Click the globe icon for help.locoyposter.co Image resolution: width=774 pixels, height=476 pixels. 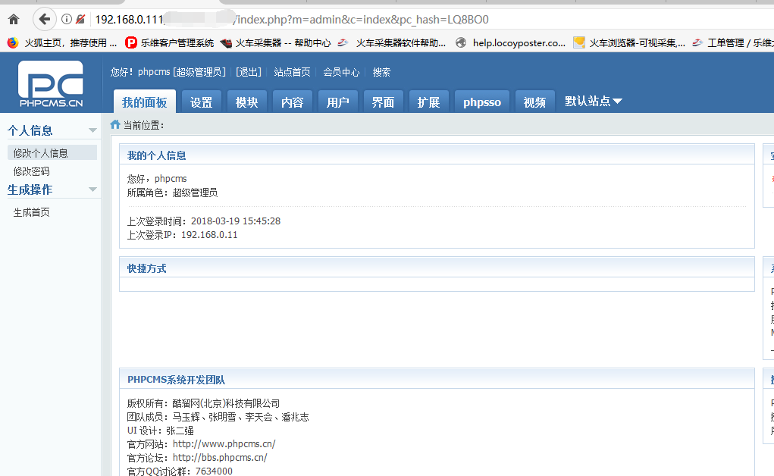[461, 43]
